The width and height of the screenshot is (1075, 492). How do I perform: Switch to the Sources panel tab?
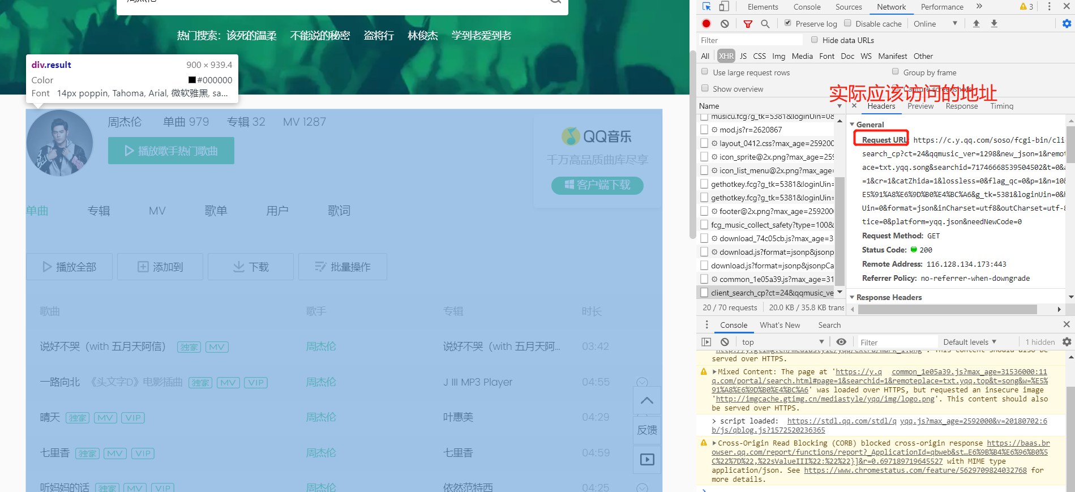point(849,7)
